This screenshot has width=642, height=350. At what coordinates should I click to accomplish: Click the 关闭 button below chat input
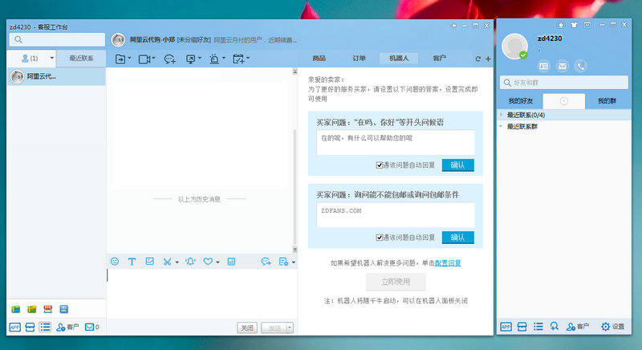(247, 328)
